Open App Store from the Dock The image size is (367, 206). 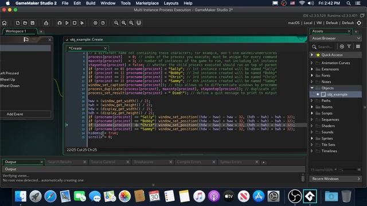(x=259, y=196)
